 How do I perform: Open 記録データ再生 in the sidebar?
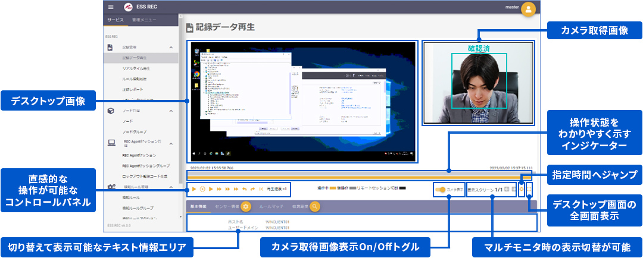[x=141, y=58]
